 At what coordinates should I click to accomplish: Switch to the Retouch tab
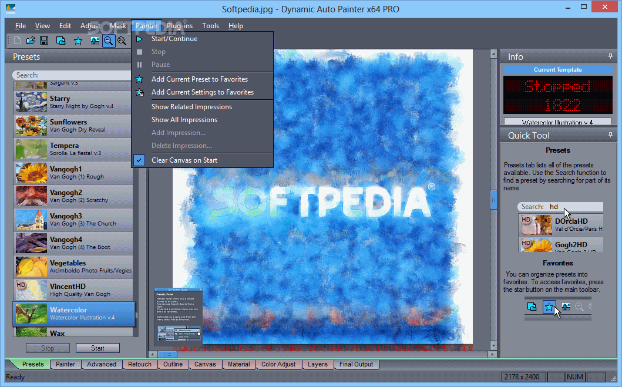[x=140, y=364]
